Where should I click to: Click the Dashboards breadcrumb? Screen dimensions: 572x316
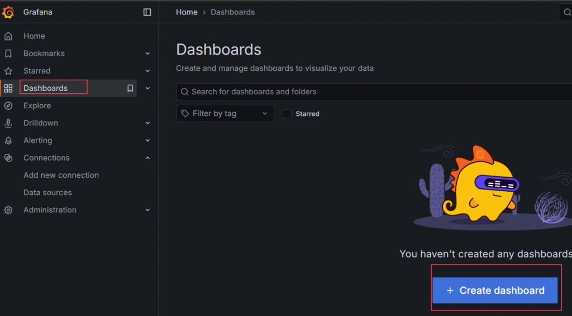(x=233, y=12)
